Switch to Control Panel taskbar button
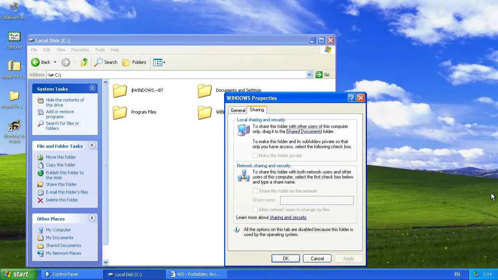This screenshot has width=498, height=280. click(x=72, y=274)
